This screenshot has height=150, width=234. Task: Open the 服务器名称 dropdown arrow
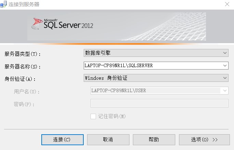coord(225,65)
